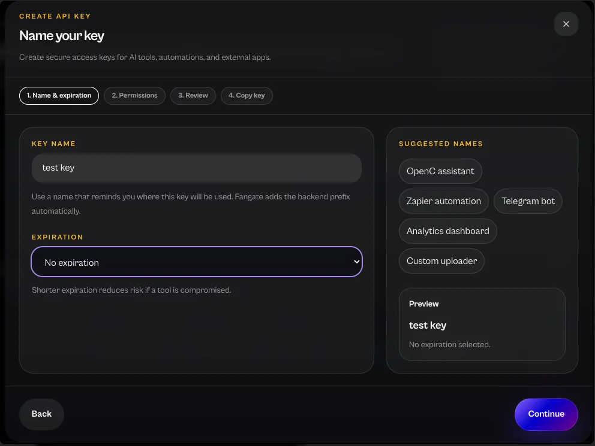Select the Name & expiration step tab

(x=59, y=95)
